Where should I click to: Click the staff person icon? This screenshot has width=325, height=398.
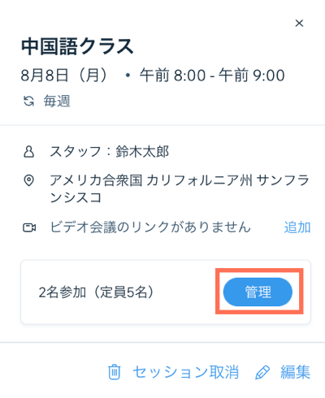click(x=28, y=152)
